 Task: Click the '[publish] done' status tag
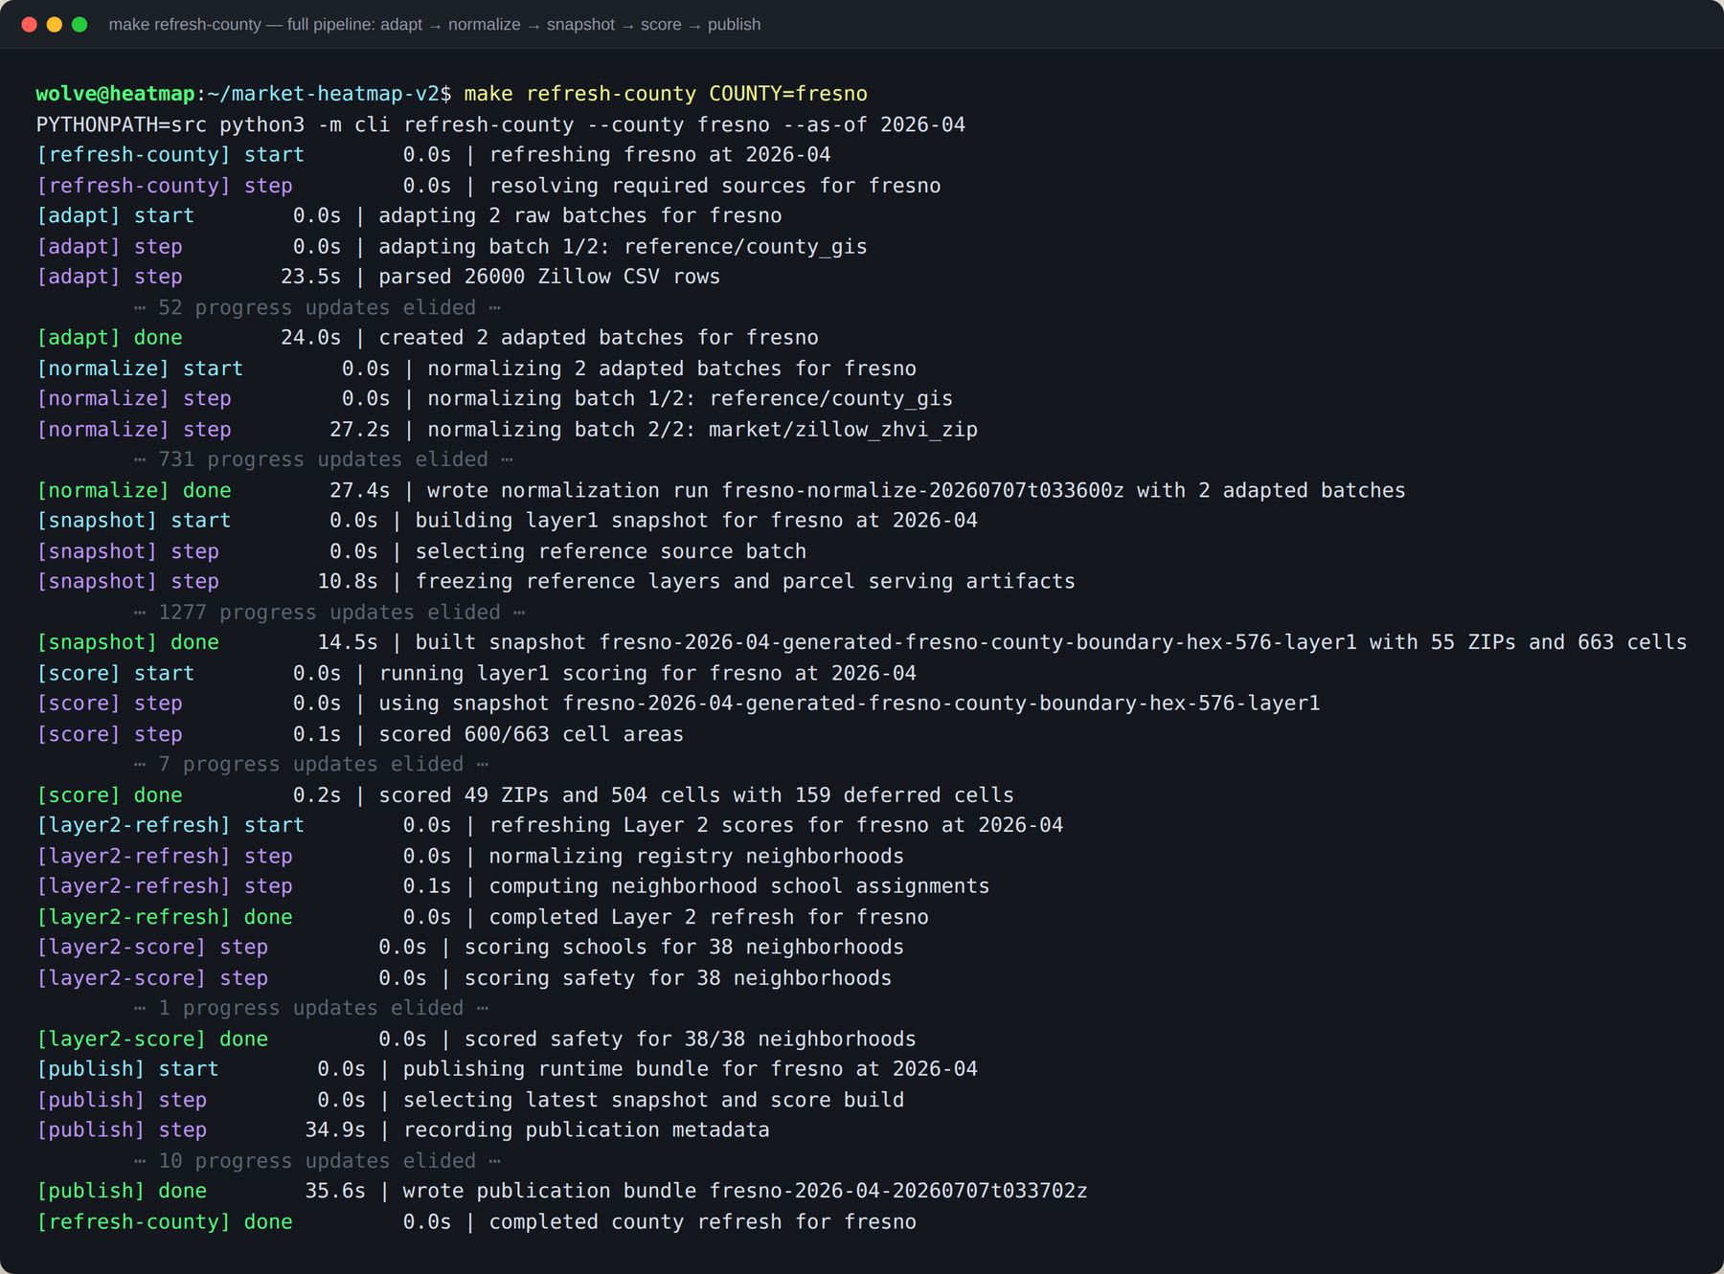pos(122,1191)
